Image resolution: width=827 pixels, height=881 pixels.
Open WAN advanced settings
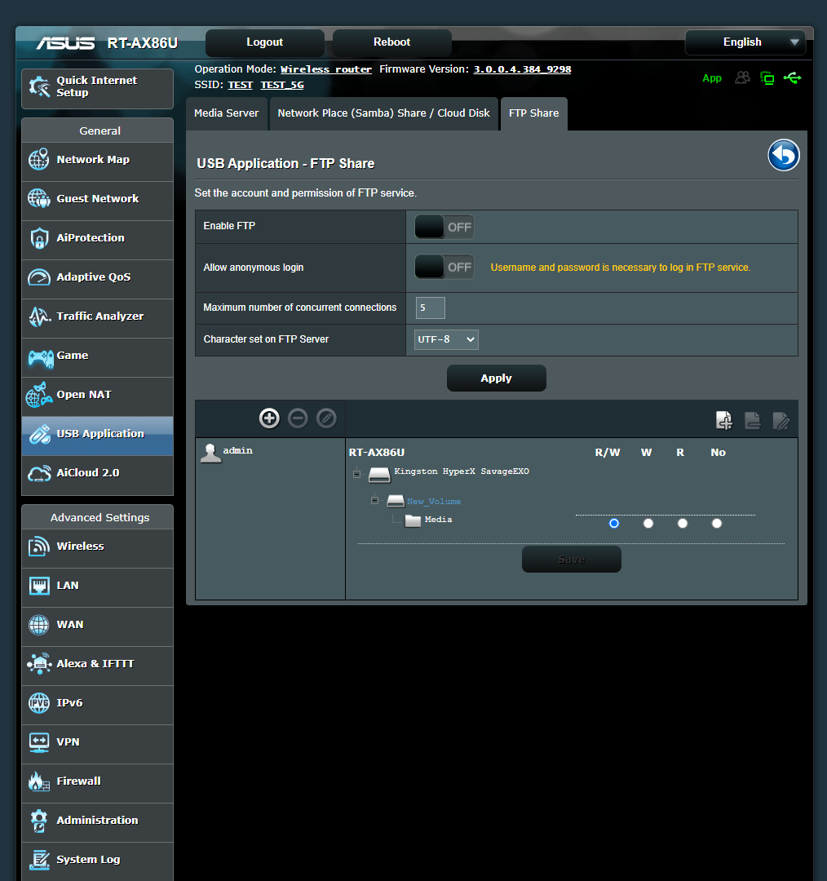click(x=97, y=626)
